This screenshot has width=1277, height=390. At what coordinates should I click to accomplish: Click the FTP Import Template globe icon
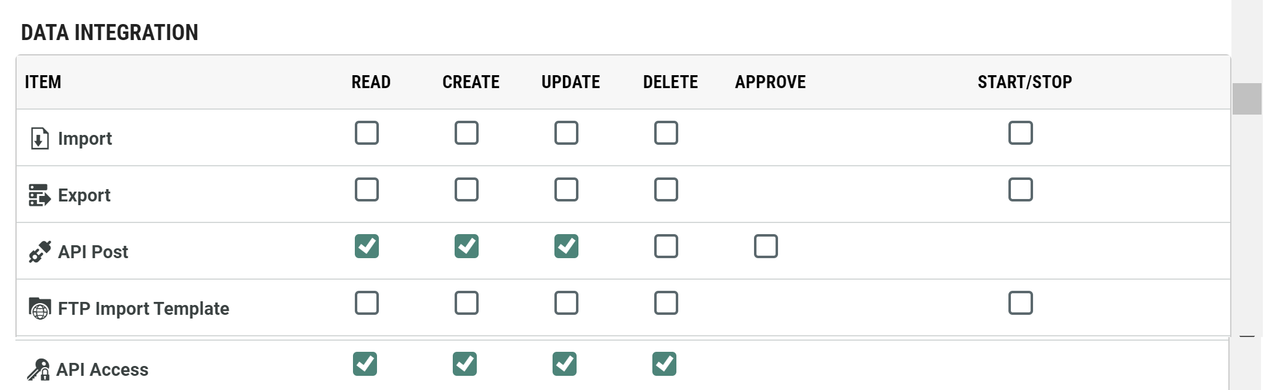click(39, 308)
